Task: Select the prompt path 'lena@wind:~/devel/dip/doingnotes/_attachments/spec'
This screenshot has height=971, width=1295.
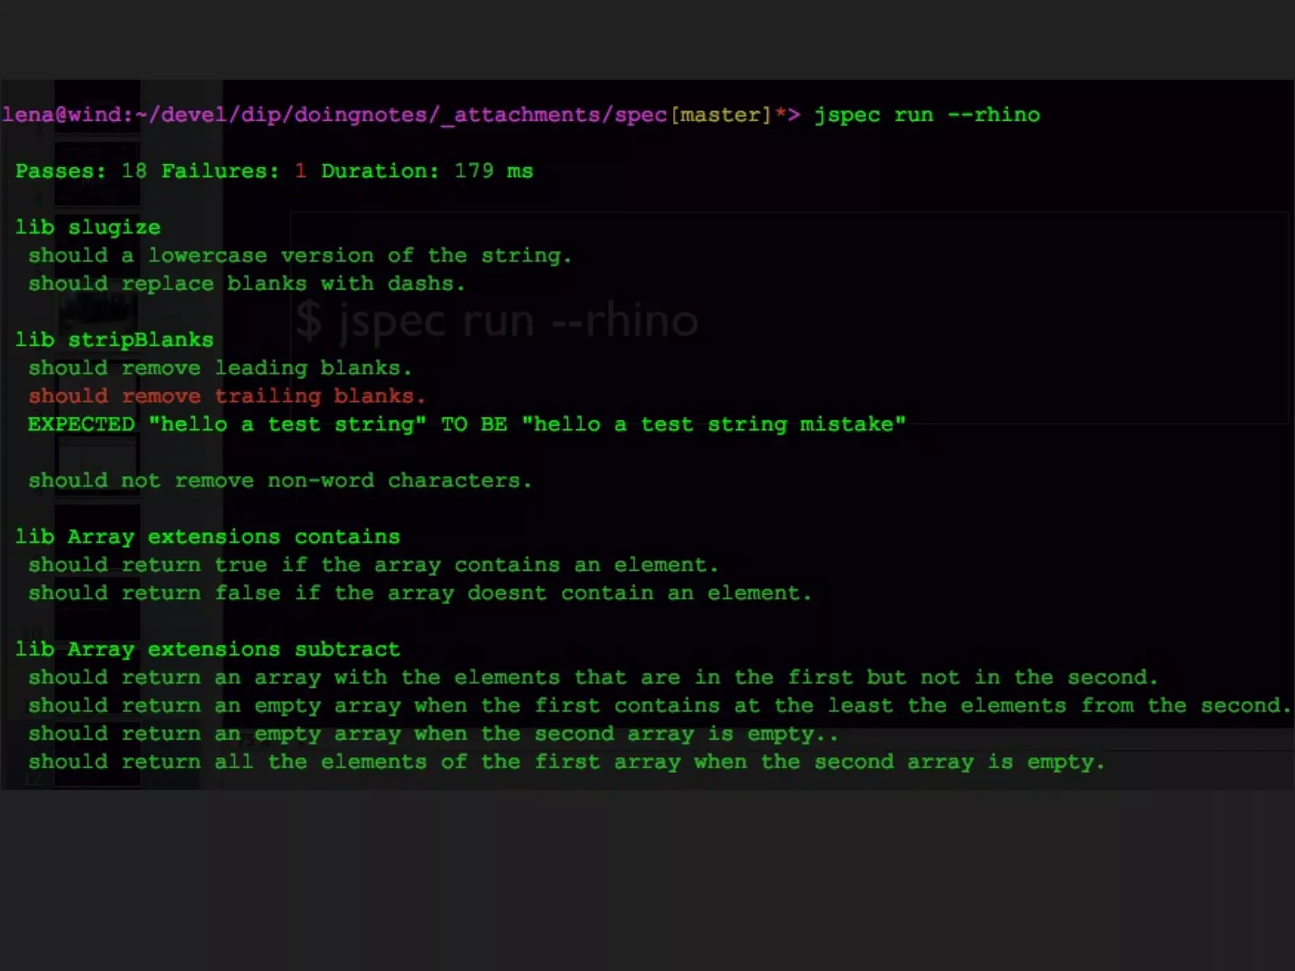Action: (x=334, y=115)
